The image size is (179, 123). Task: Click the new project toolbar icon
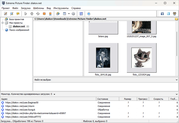click(5, 14)
